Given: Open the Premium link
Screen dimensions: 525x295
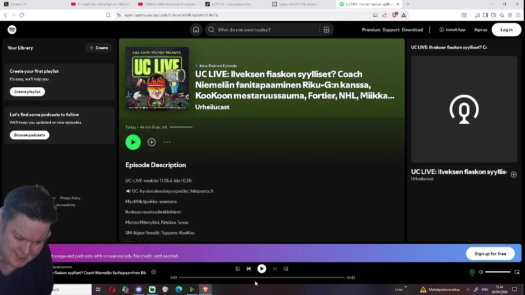Looking at the screenshot, I should [371, 30].
